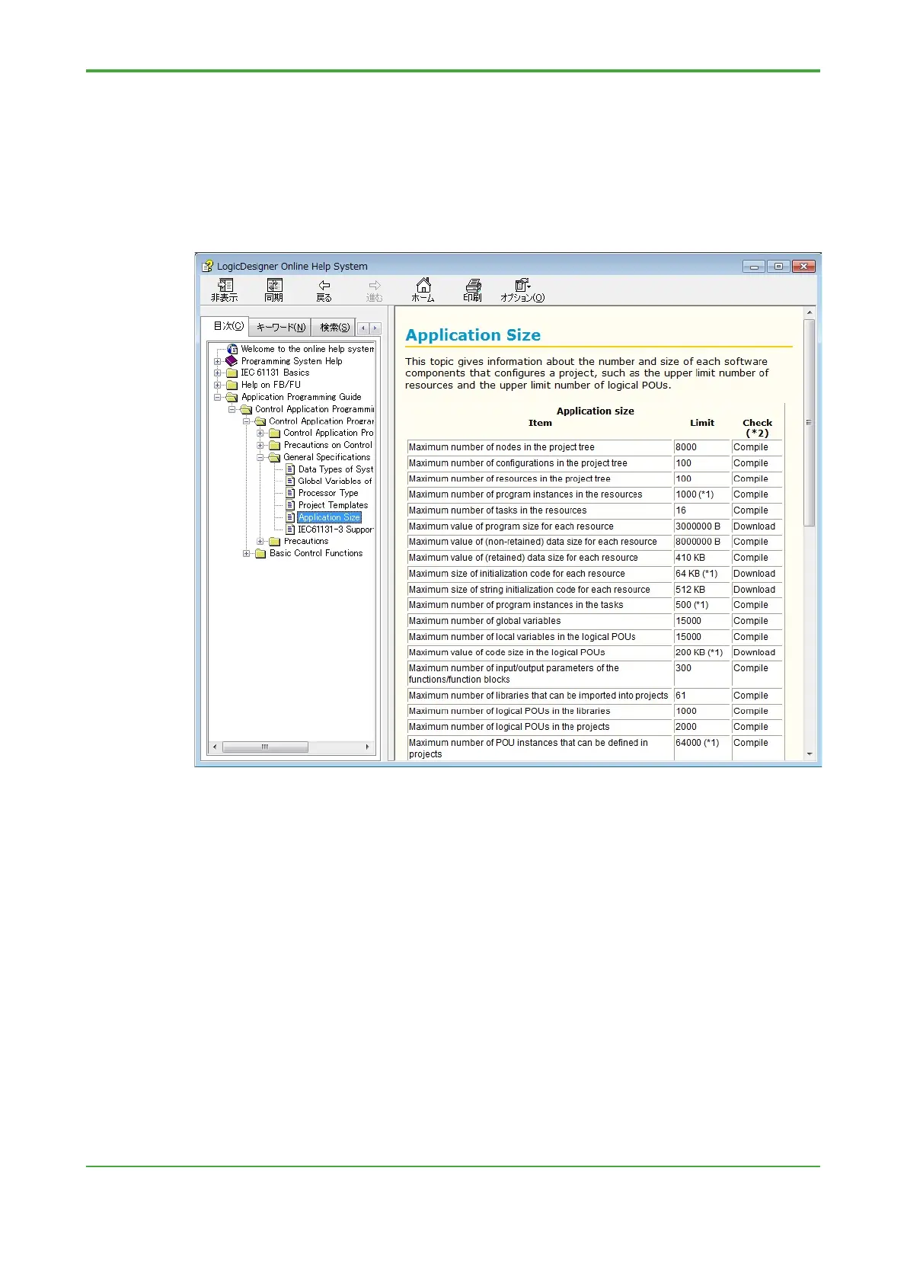The height and width of the screenshot is (1283, 907).
Task: Collapse the General Specifications folder
Action: point(260,457)
